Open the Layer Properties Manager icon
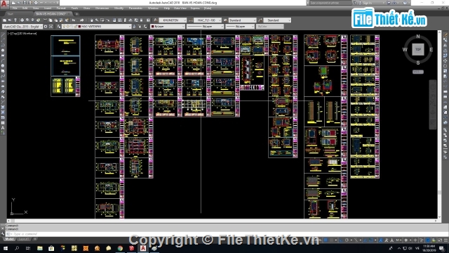The width and height of the screenshot is (449, 253). pos(59,27)
